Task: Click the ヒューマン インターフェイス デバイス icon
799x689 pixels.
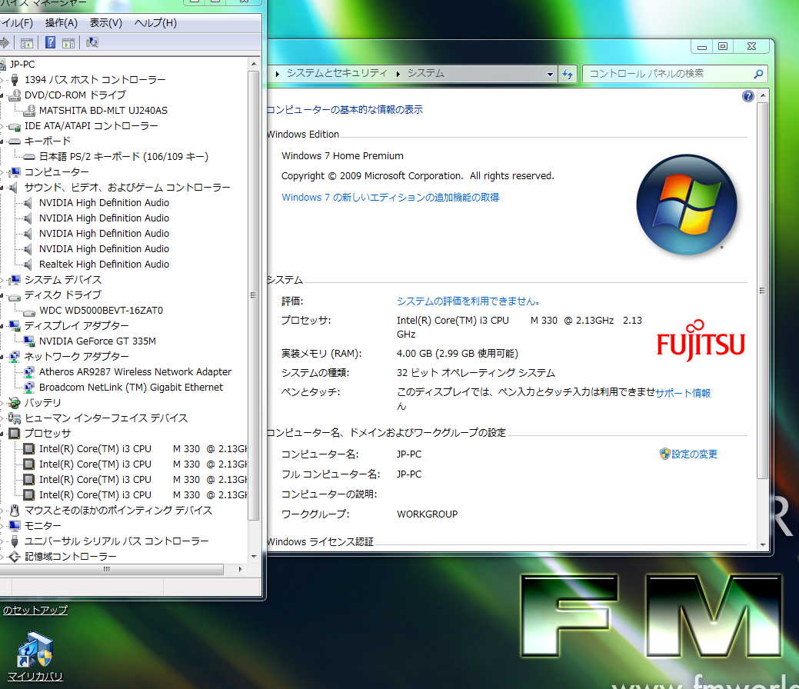Action: click(15, 418)
